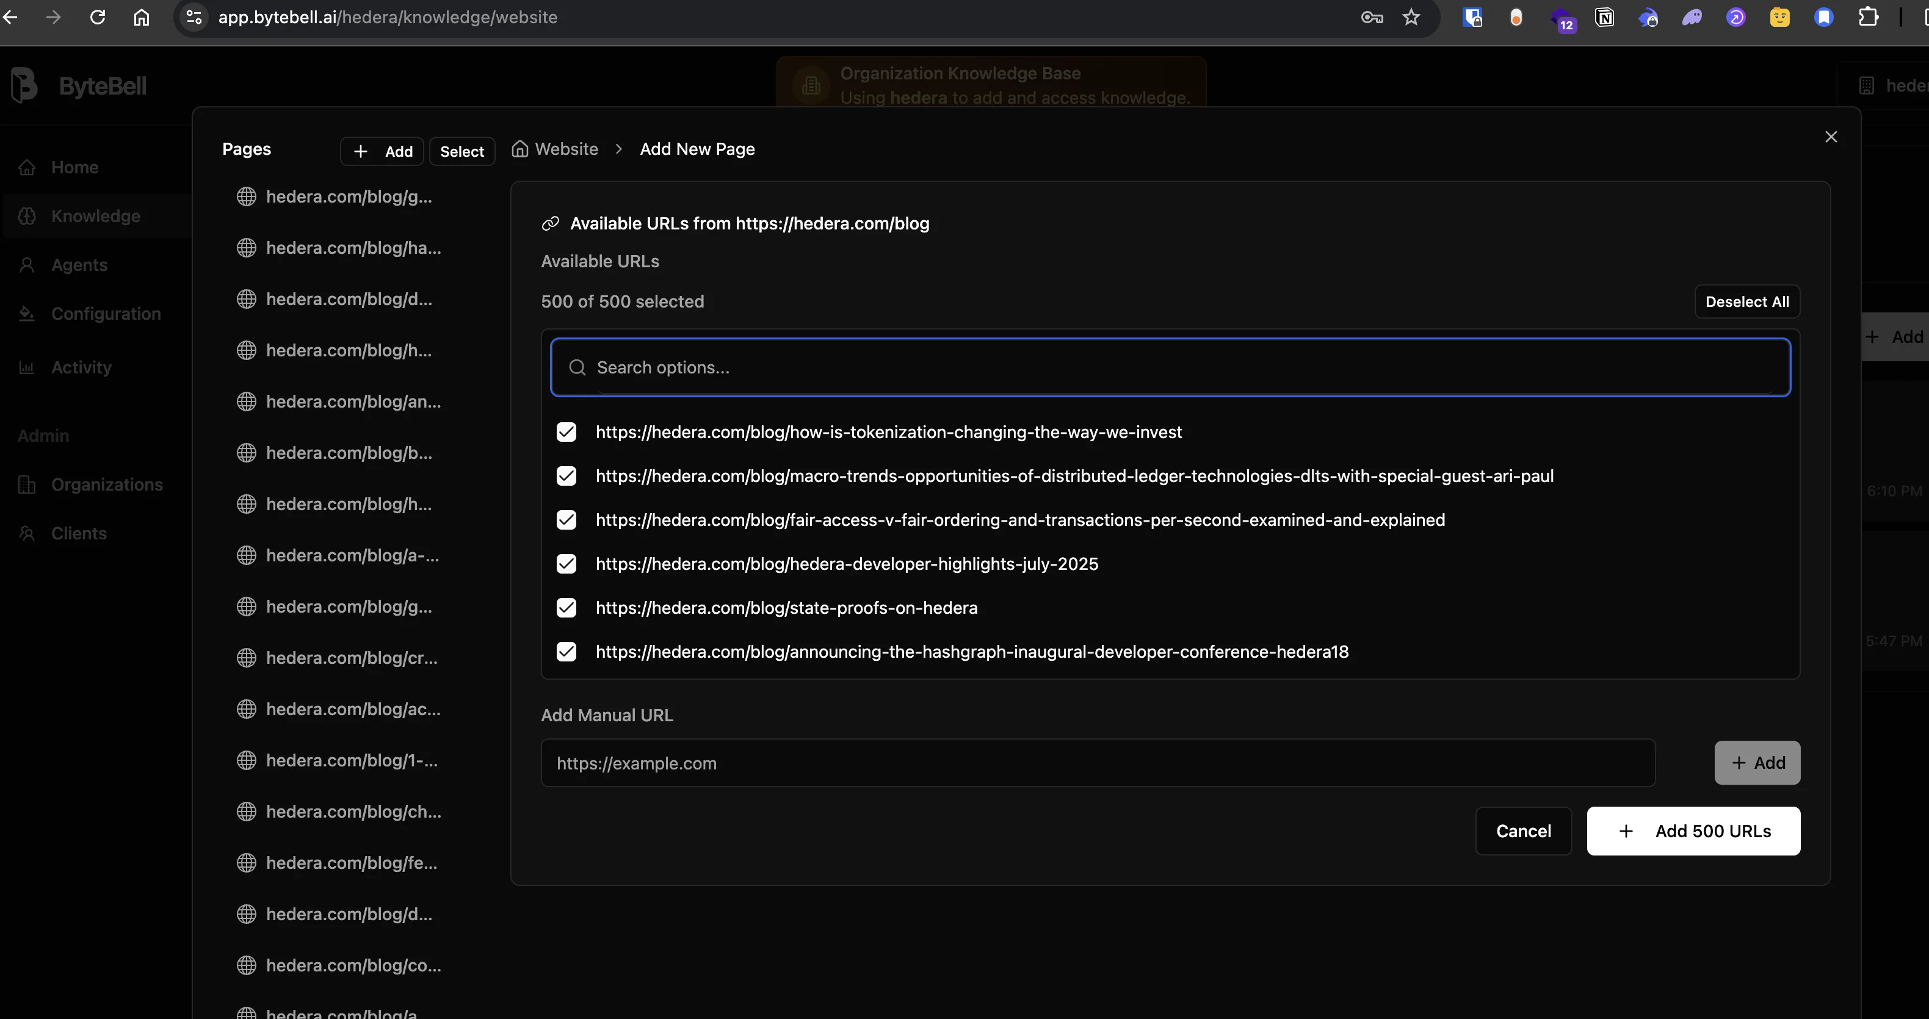Uncheck hedera-developer-highlights-july-2025 checkbox
This screenshot has width=1929, height=1019.
[x=567, y=564]
